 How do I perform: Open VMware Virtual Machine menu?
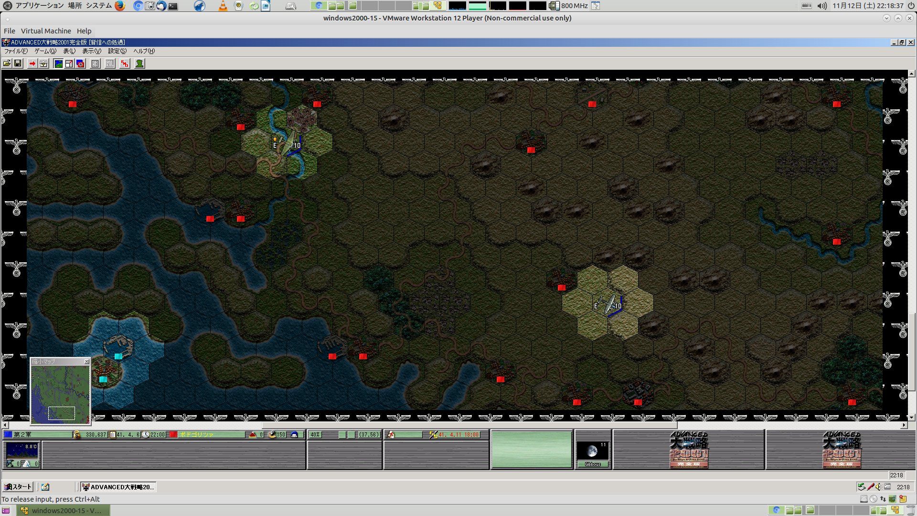tap(46, 31)
